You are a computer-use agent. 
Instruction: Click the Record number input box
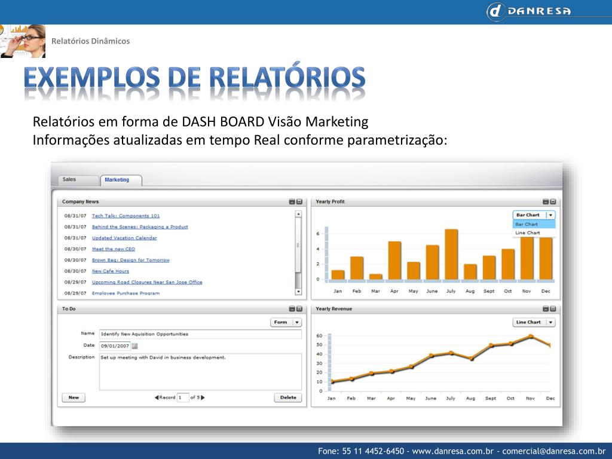point(183,397)
